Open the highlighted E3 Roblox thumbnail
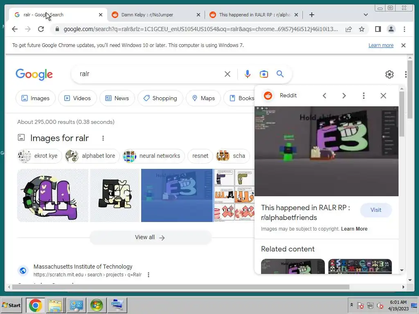419x314 pixels. point(177,195)
